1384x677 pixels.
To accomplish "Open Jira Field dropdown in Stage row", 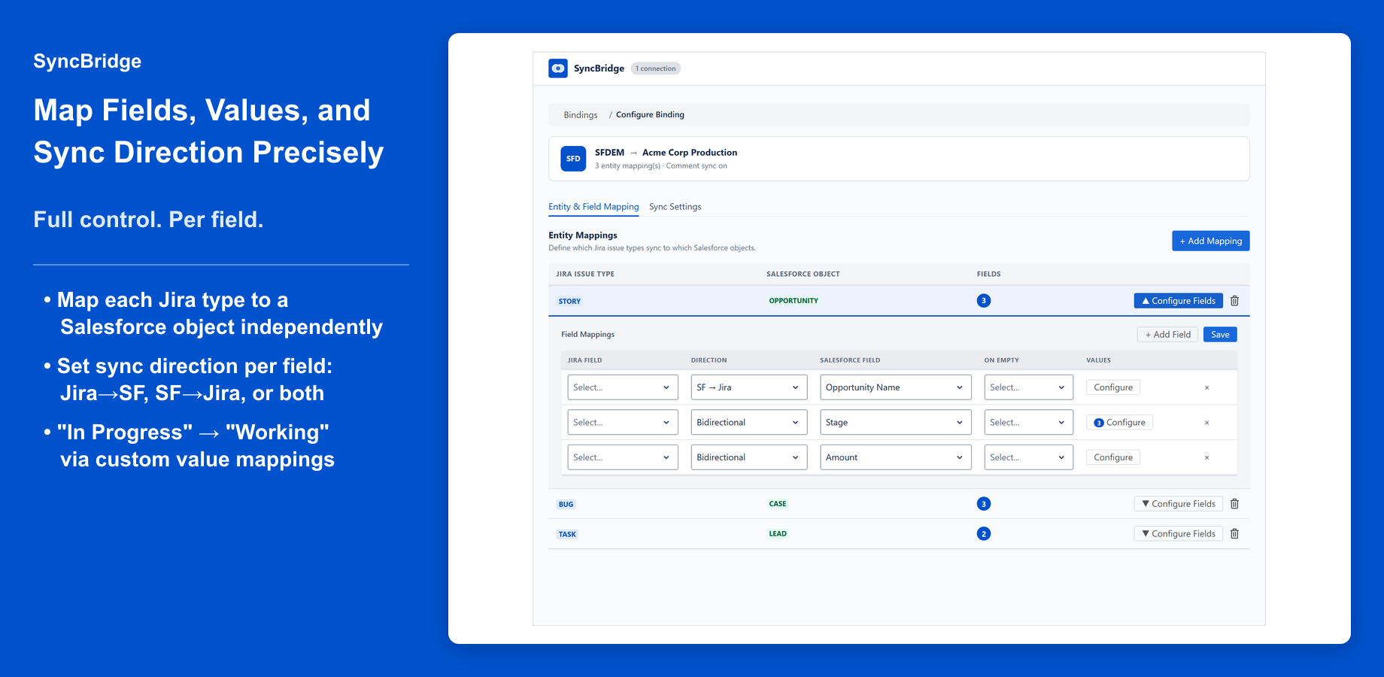I will pos(623,423).
